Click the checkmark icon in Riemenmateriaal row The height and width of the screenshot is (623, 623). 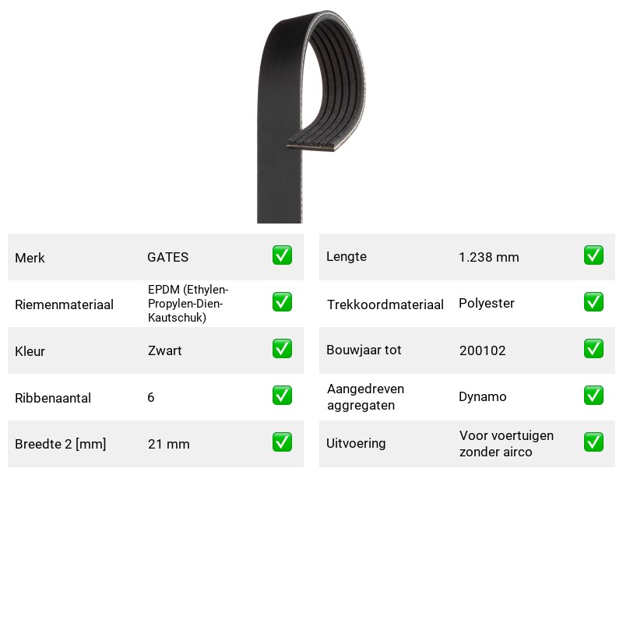[x=282, y=302]
